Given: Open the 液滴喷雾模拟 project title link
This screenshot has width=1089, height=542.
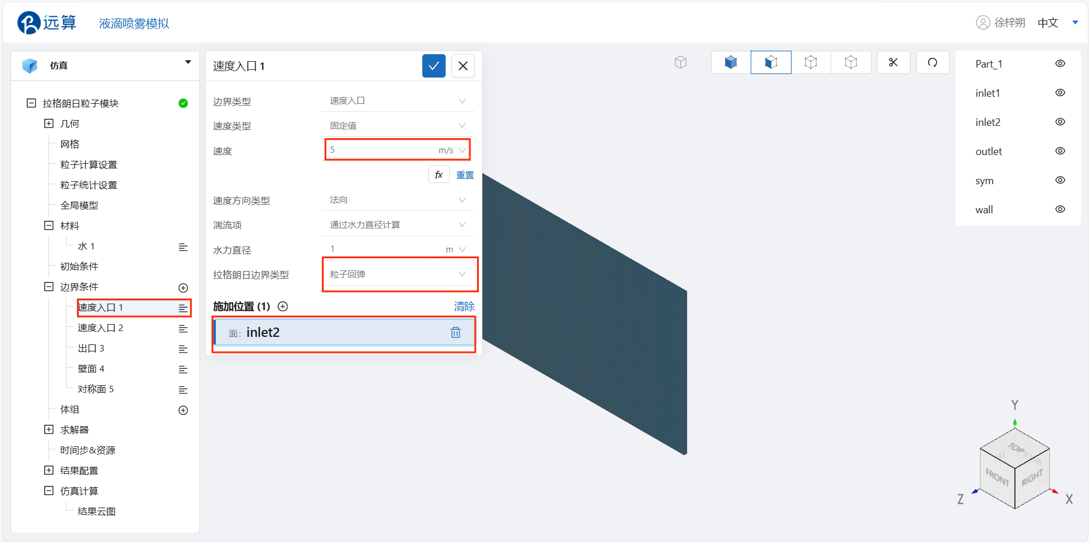Looking at the screenshot, I should tap(134, 23).
